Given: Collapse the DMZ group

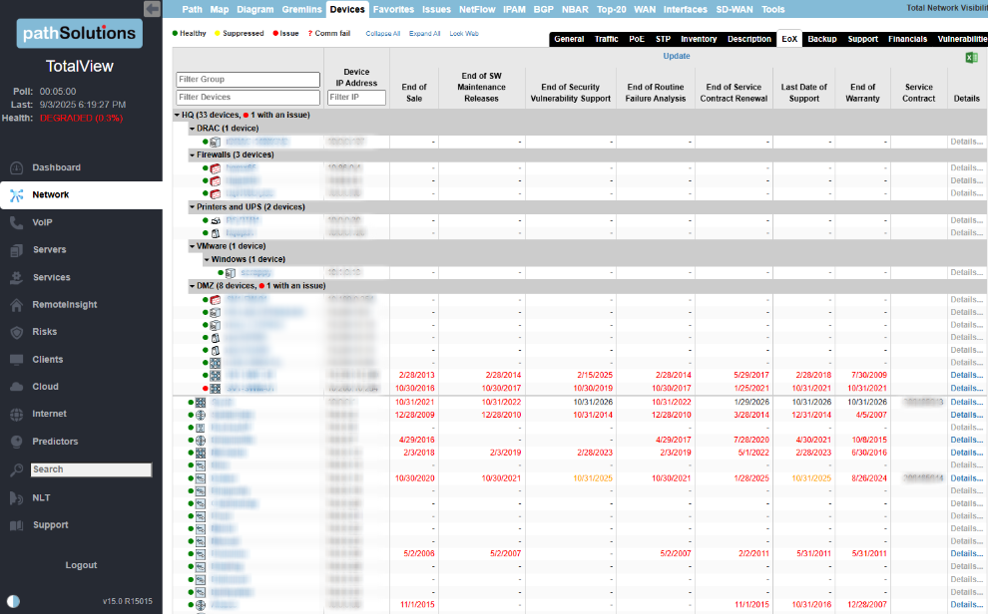Looking at the screenshot, I should click(193, 286).
